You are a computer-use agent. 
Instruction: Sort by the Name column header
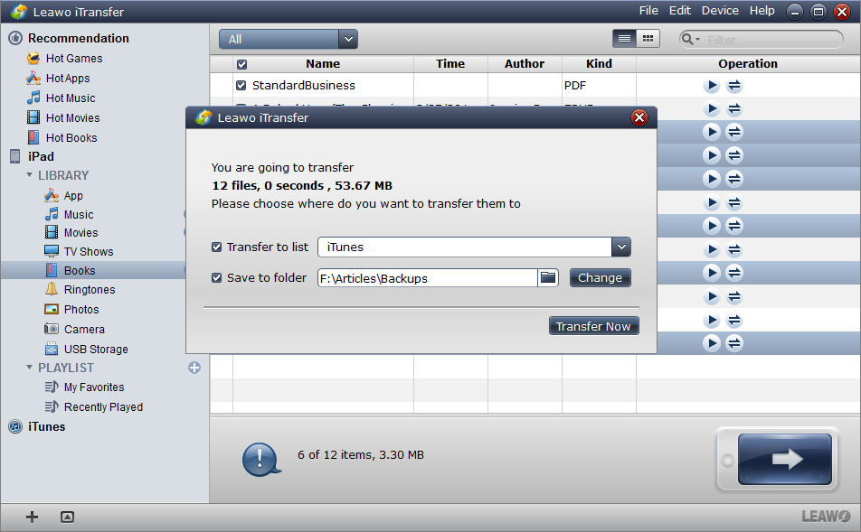point(323,64)
